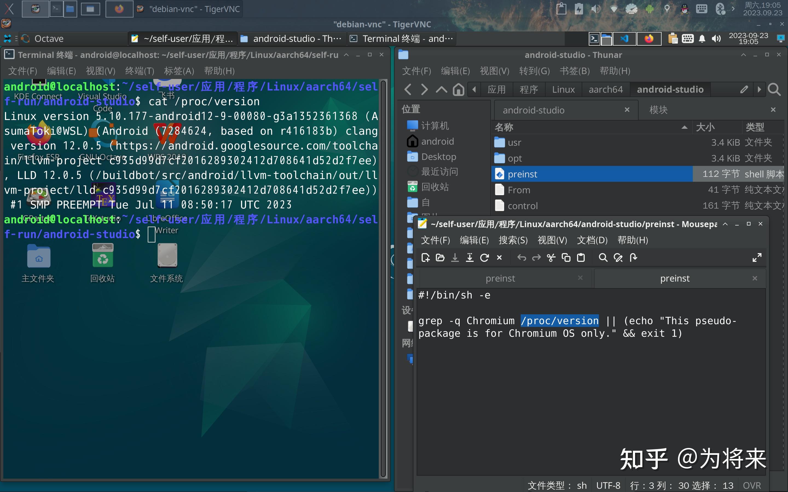Click the Reload icon in Mousepad toolbar
Screen dimensions: 788x492
pyautogui.click(x=485, y=257)
